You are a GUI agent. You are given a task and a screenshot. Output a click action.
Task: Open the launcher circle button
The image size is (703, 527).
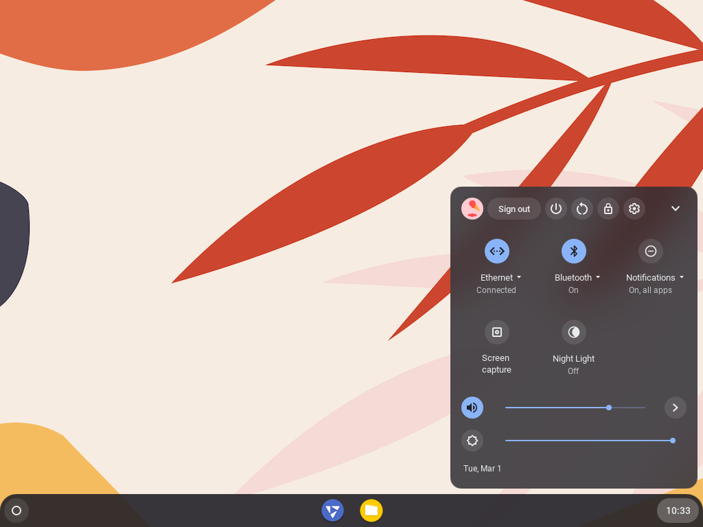(16, 511)
